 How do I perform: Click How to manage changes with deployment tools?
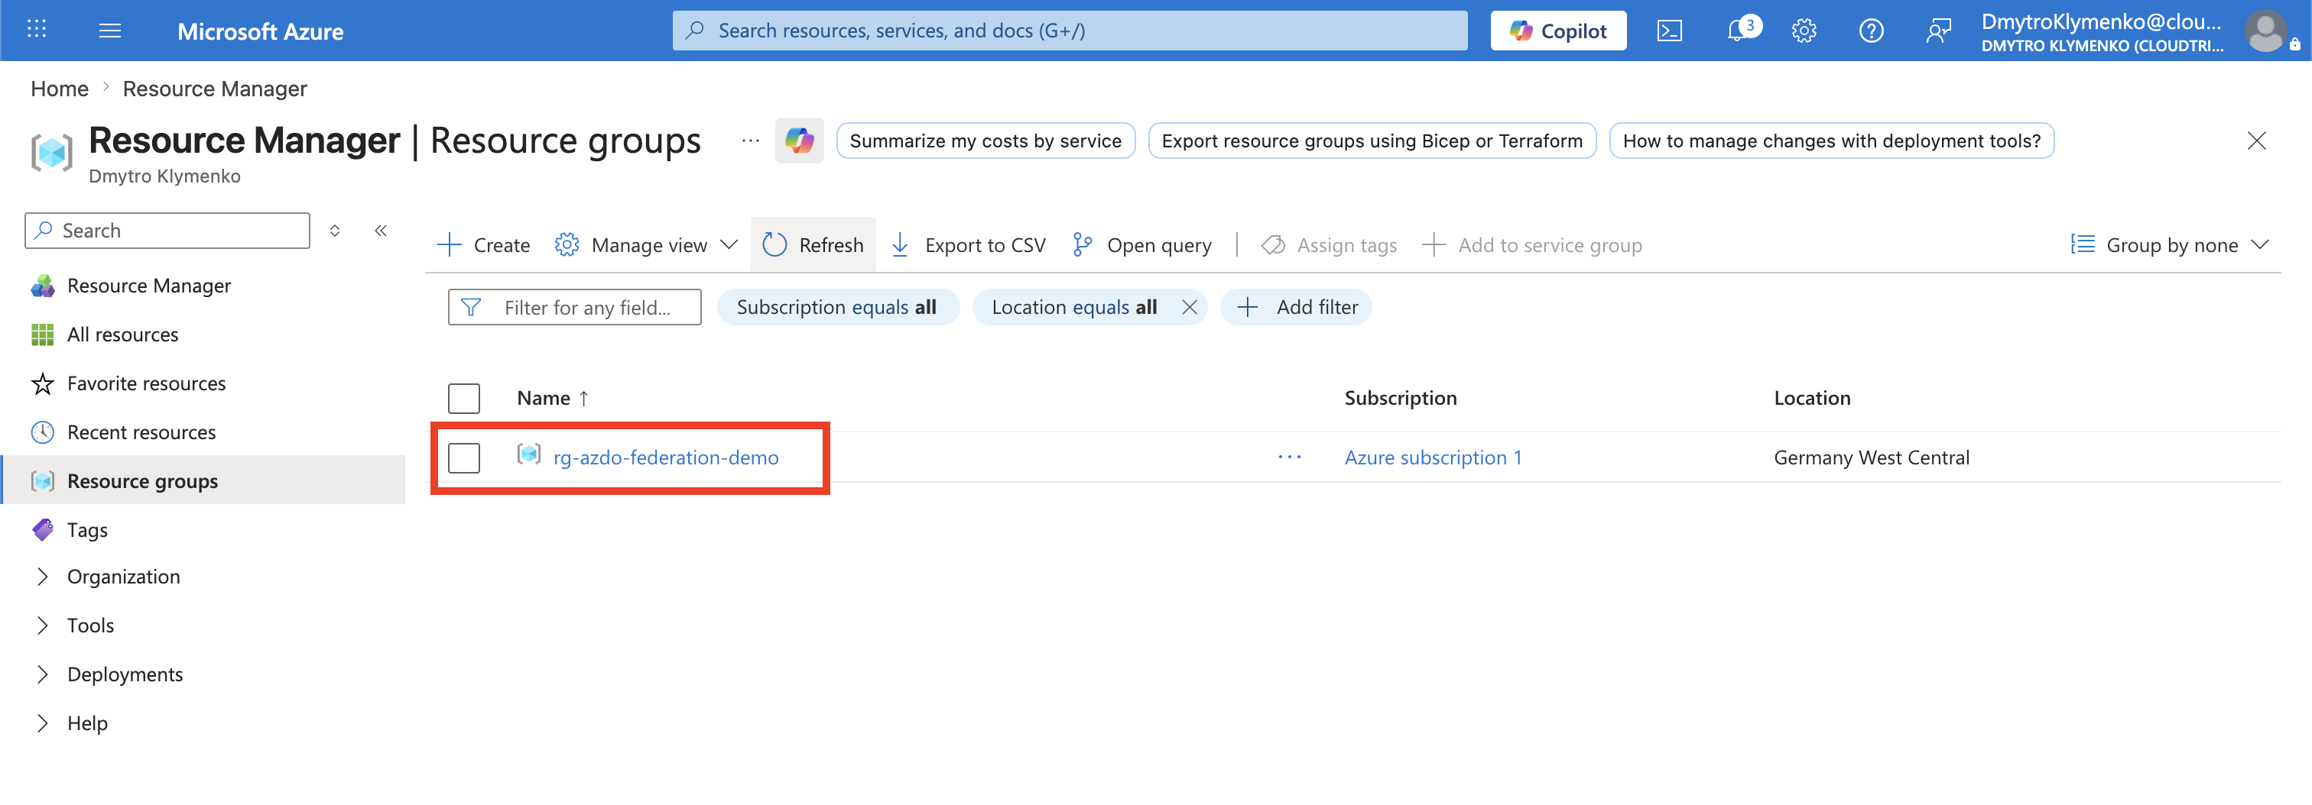(1832, 141)
